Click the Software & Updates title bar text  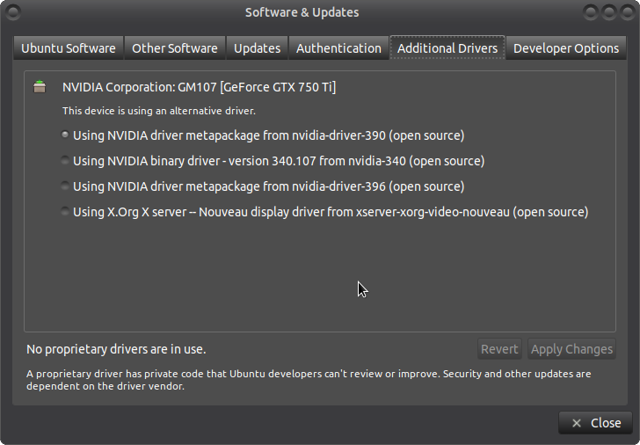click(302, 12)
